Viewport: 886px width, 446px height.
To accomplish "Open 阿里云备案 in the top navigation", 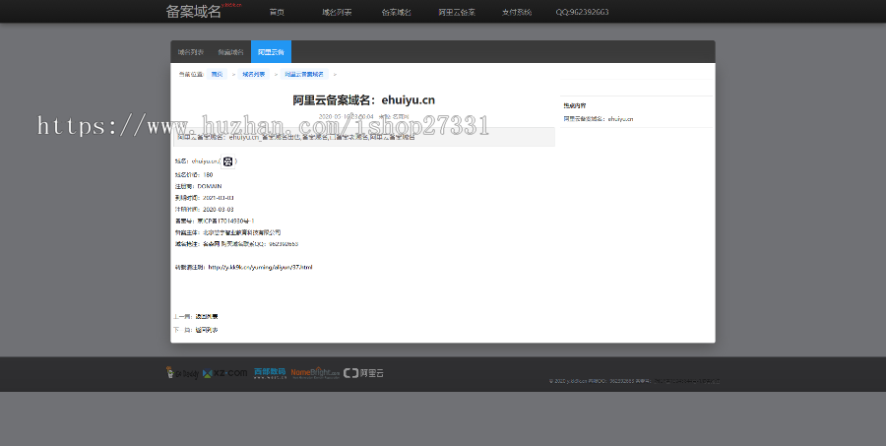I will (x=457, y=12).
